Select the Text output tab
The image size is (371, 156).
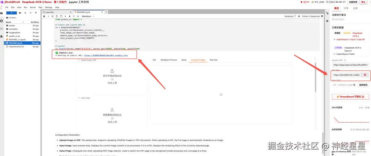[154, 60]
